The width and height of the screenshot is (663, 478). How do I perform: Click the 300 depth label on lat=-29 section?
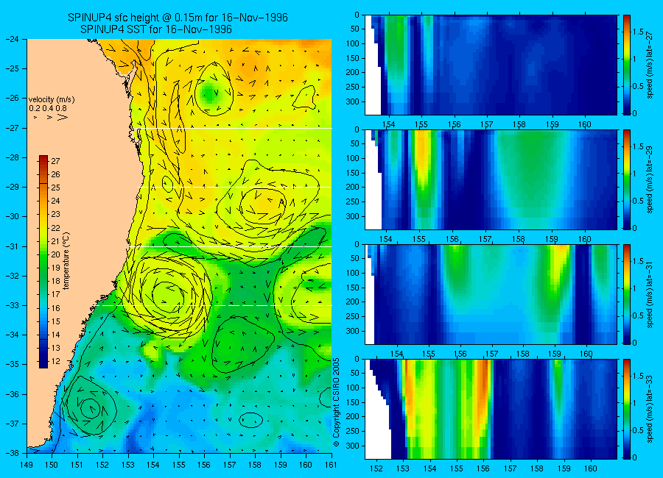352,216
